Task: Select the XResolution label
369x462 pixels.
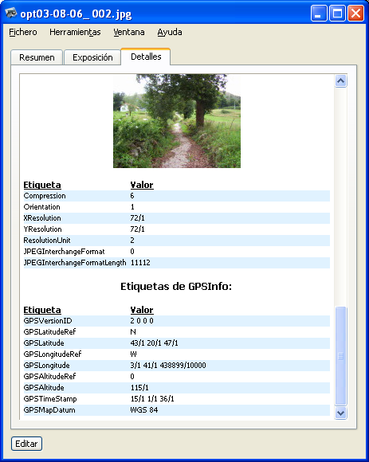Action: (x=42, y=218)
